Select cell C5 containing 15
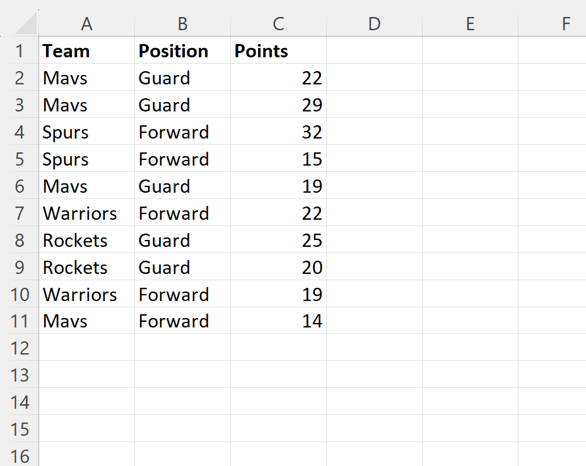Screen dimensions: 586x466 click(278, 159)
